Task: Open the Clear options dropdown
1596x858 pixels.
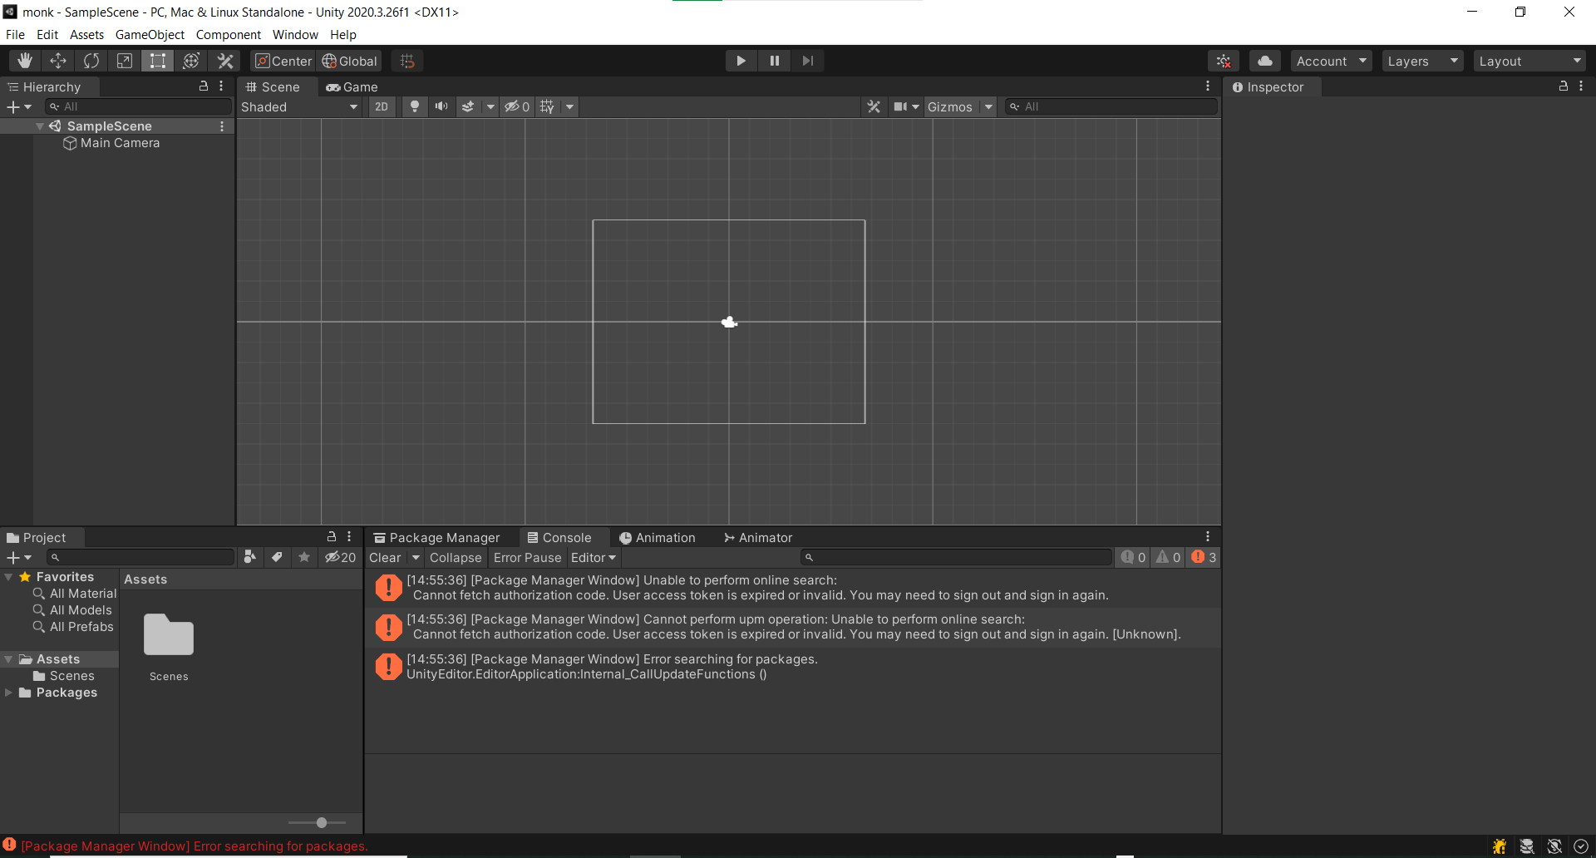Action: (x=416, y=558)
